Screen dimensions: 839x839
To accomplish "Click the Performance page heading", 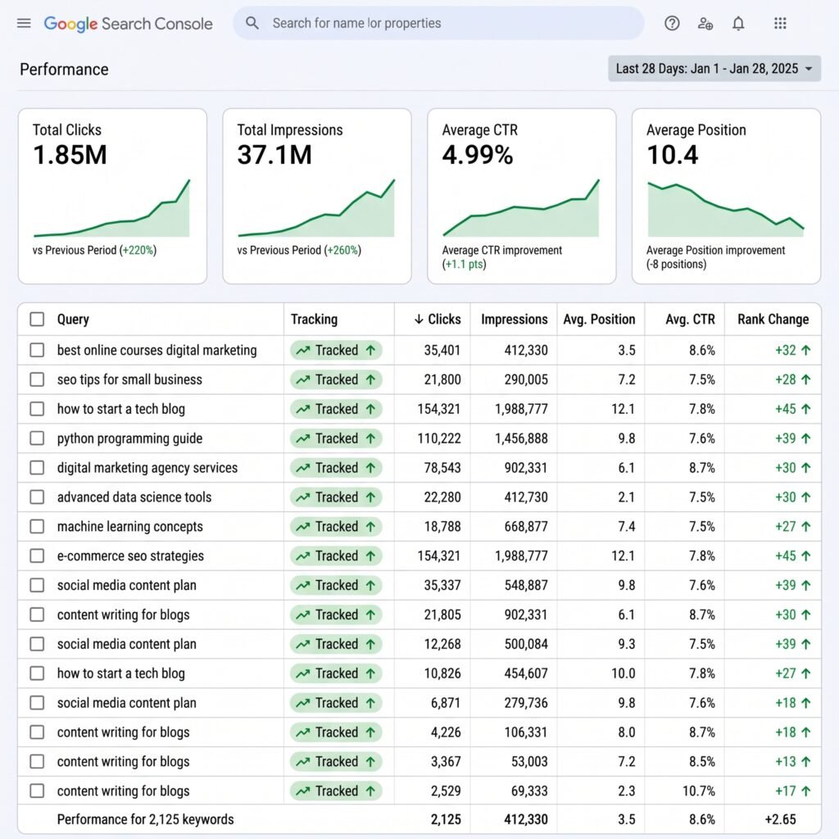I will (64, 69).
